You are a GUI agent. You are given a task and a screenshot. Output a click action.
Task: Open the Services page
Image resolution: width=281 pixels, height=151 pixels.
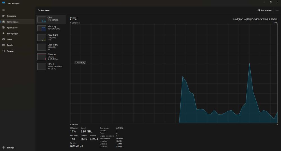[x=11, y=51]
